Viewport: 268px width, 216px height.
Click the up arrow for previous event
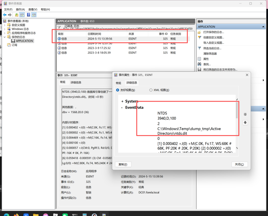pos(245,114)
